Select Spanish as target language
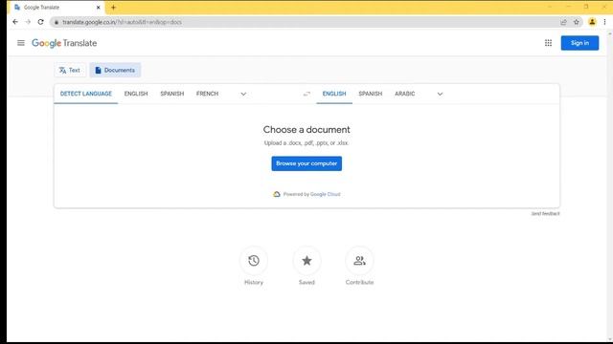This screenshot has width=613, height=344. 371,94
